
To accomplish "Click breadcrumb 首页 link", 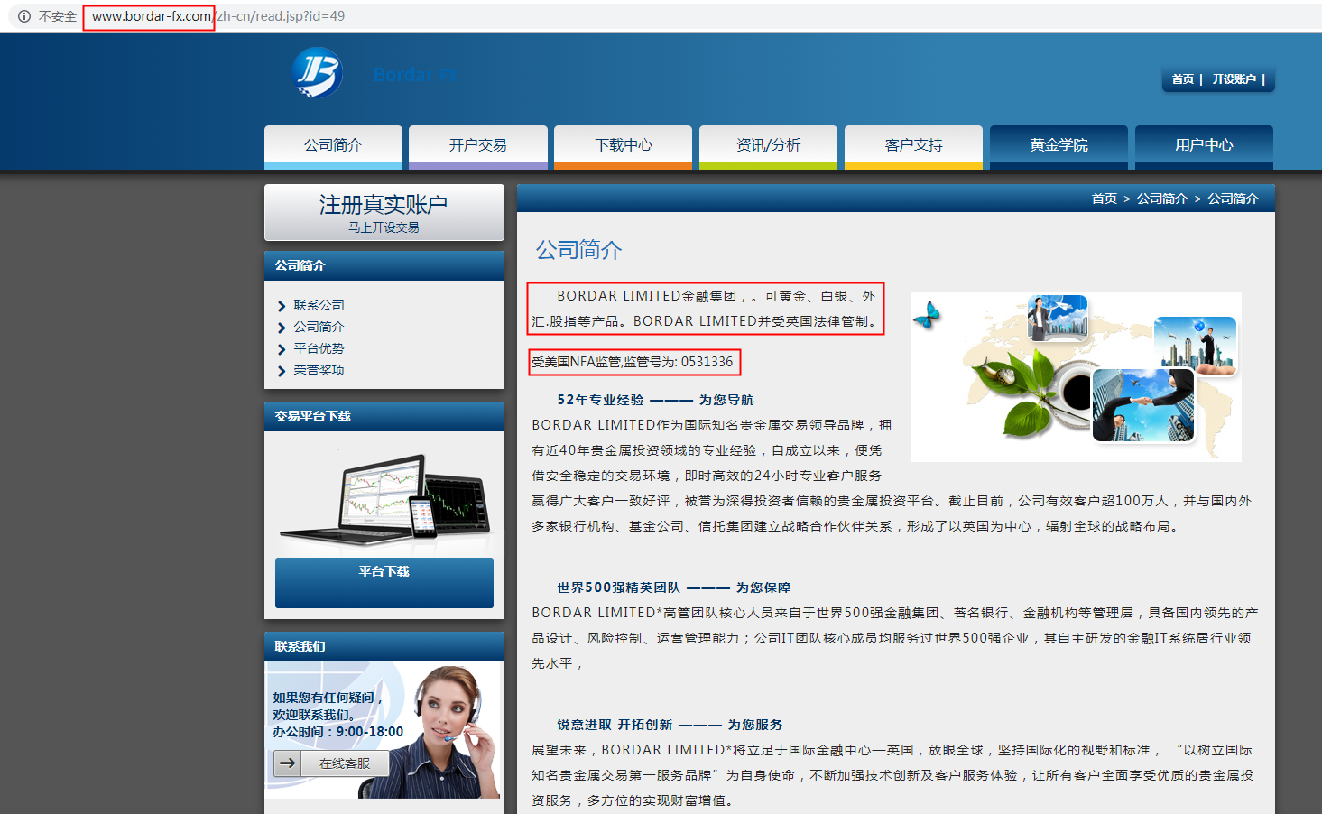I will point(1104,199).
